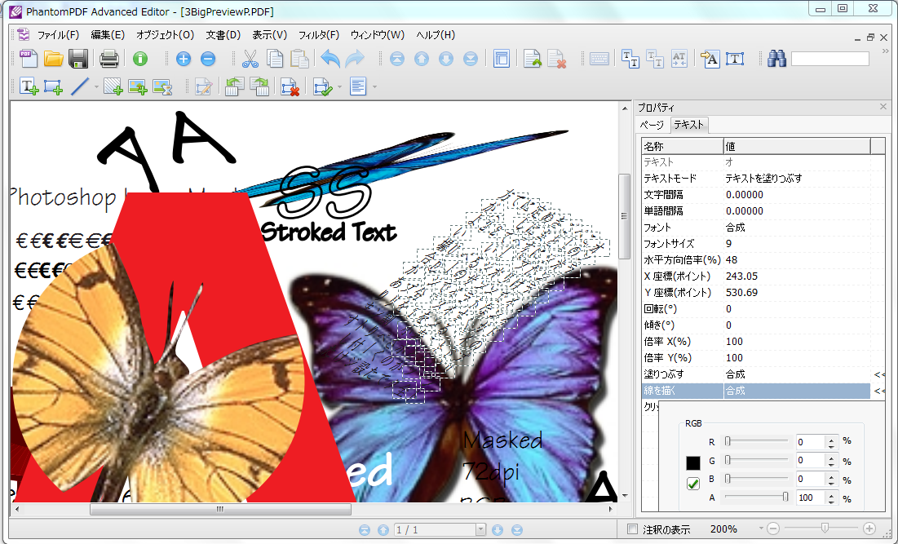Screen dimensions: 898x544
Task: Click the search text field in toolbar
Action: 829,59
